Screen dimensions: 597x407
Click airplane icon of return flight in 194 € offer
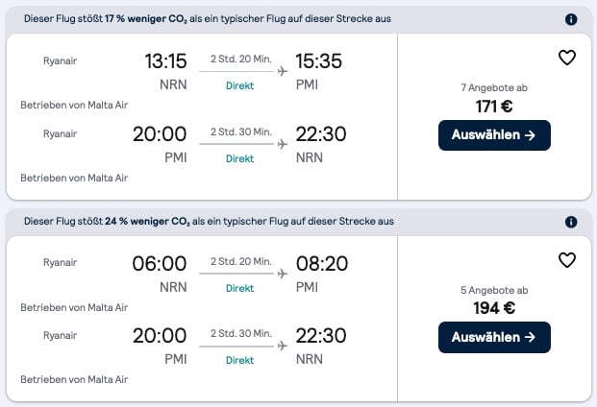point(282,347)
